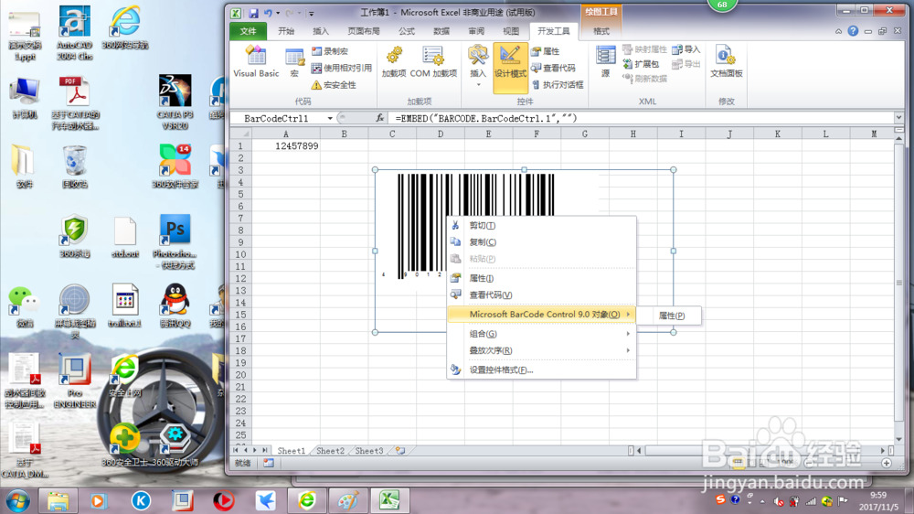Choose Cut (剪切) from context menu
This screenshot has width=914, height=514.
541,226
